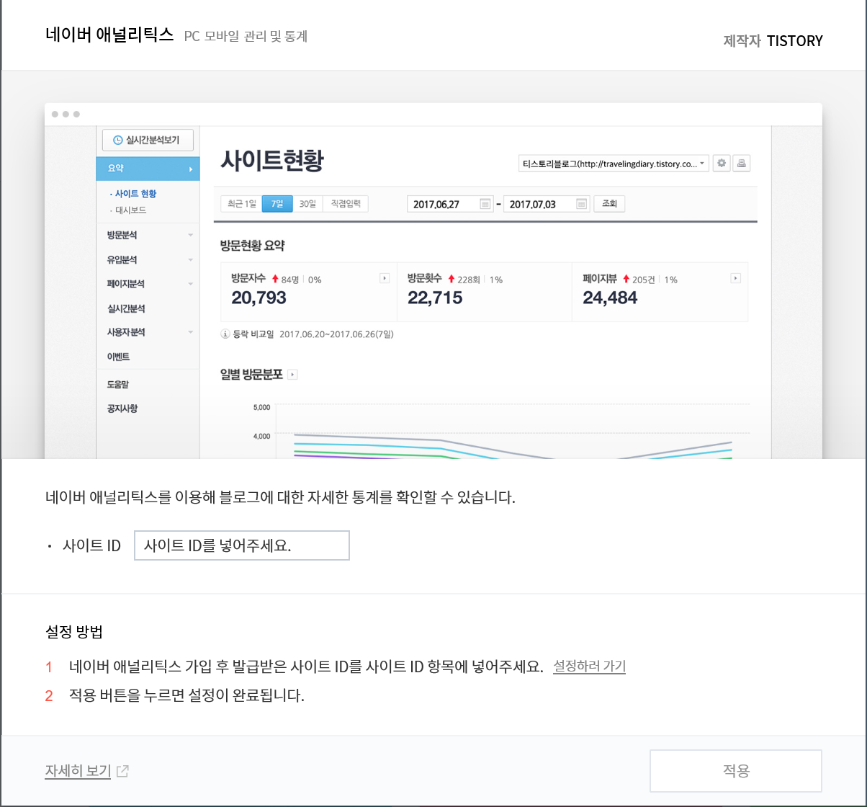Open the 도움말 menu item

tap(118, 385)
